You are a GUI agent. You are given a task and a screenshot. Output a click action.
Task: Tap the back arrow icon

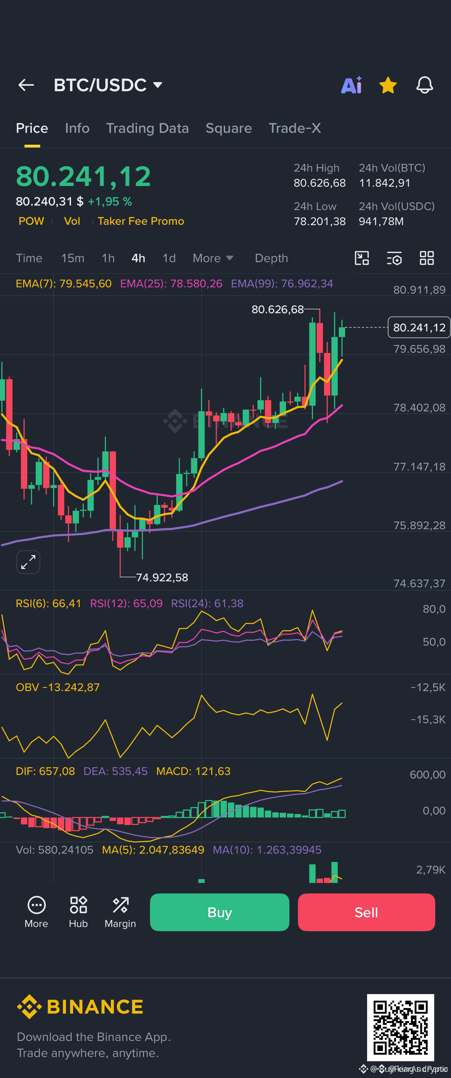[x=26, y=85]
